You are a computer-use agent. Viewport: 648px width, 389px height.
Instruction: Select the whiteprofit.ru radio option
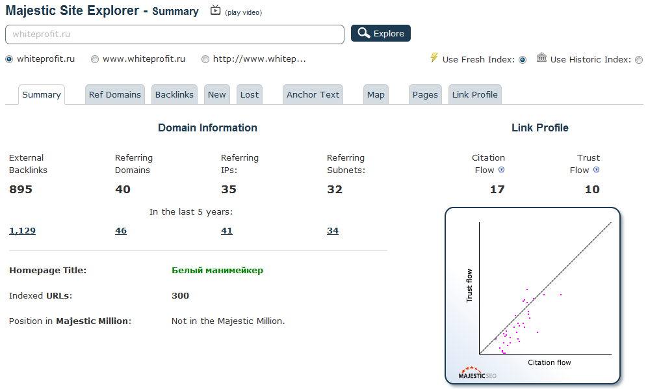9,60
